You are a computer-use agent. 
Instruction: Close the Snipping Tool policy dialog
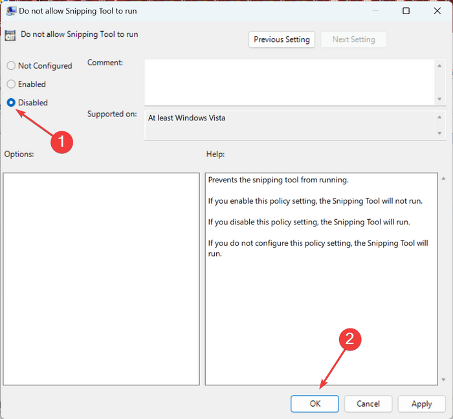437,11
